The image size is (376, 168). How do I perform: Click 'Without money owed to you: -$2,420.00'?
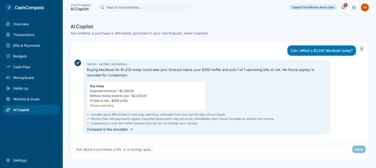pos(118,96)
